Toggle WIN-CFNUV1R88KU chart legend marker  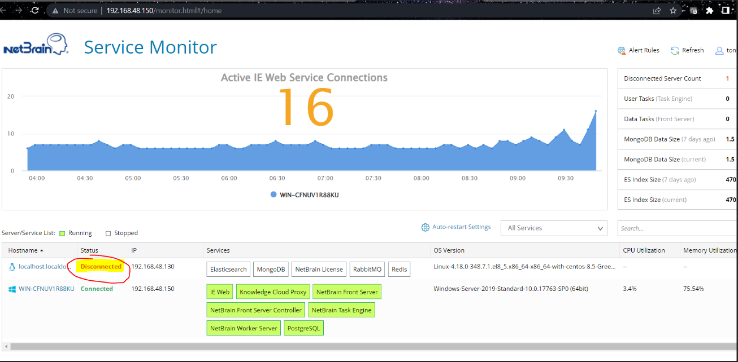click(x=274, y=195)
